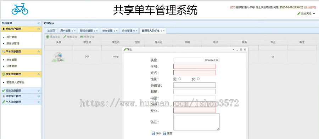Click the 学号 input field
The image size is (319, 139).
pos(195,66)
